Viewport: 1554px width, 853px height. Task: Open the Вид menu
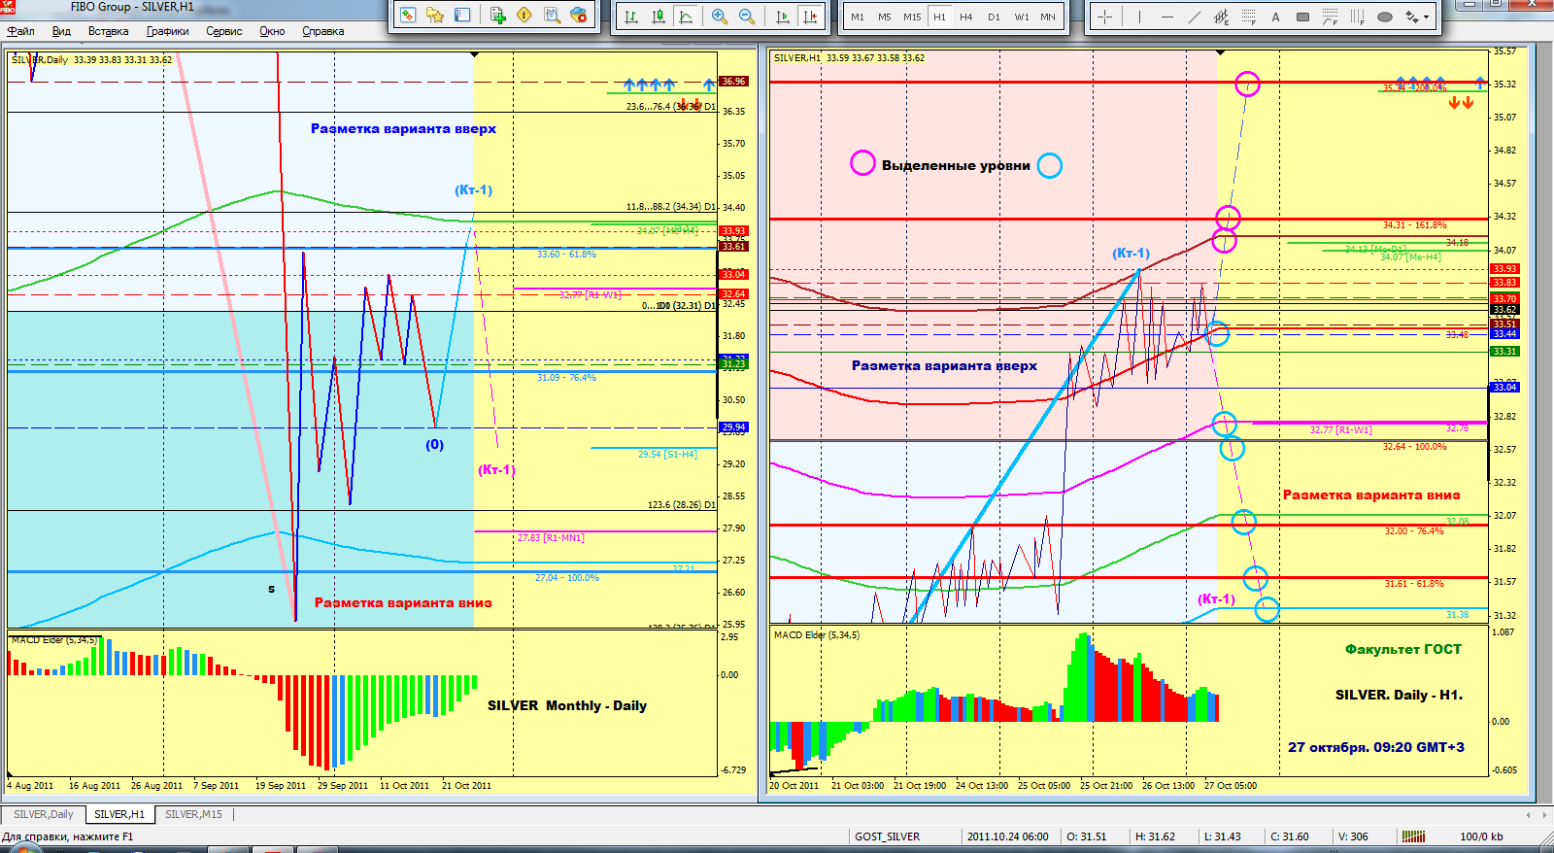tap(61, 31)
